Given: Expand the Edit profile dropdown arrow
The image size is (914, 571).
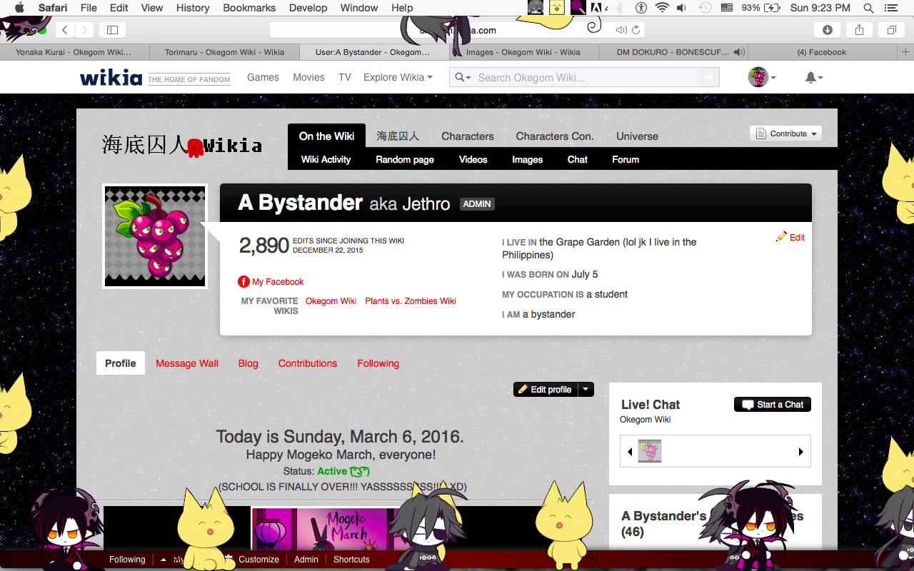Looking at the screenshot, I should [x=586, y=389].
